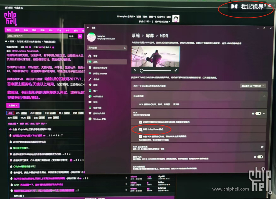This screenshot has height=199, width=276.
Task: Select 显卡 thread category filter
Action: (64, 113)
